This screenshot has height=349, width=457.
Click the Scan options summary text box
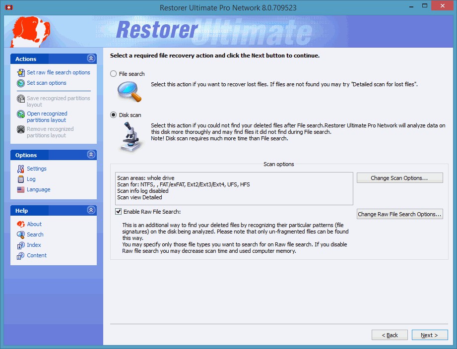234,188
